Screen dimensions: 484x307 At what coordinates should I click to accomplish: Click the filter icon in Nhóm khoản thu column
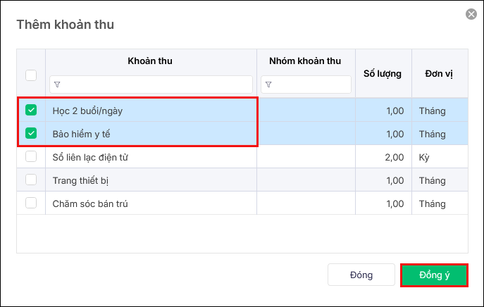pos(268,84)
